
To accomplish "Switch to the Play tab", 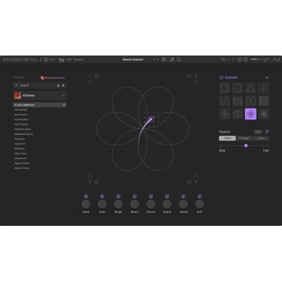I will [62, 60].
